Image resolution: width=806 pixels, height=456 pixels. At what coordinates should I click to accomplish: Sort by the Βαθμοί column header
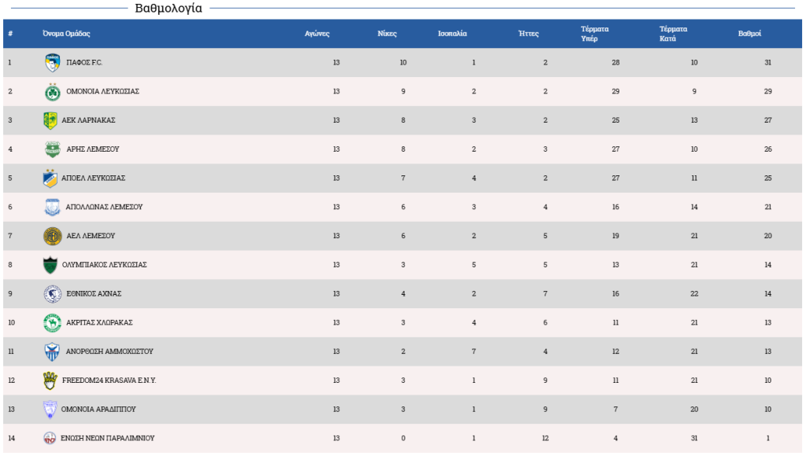749,33
